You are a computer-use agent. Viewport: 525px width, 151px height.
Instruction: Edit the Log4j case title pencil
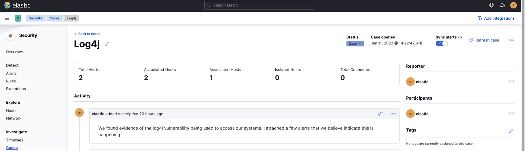(107, 44)
